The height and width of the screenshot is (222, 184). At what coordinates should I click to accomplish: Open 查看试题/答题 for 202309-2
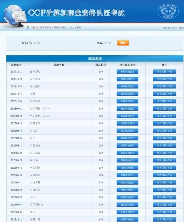(164, 116)
